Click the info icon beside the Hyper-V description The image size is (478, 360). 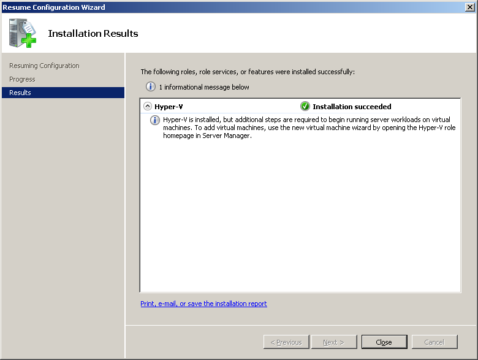pos(155,120)
